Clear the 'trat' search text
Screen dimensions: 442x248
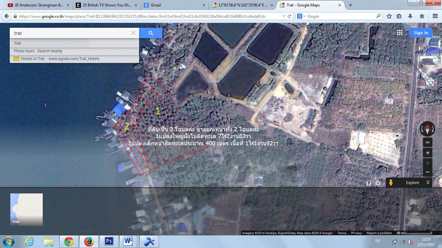click(x=133, y=33)
